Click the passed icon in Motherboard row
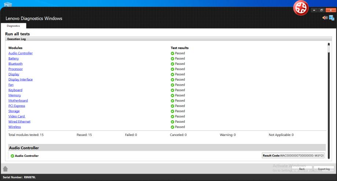Viewport: 337px width, 181px height. pyautogui.click(x=172, y=101)
